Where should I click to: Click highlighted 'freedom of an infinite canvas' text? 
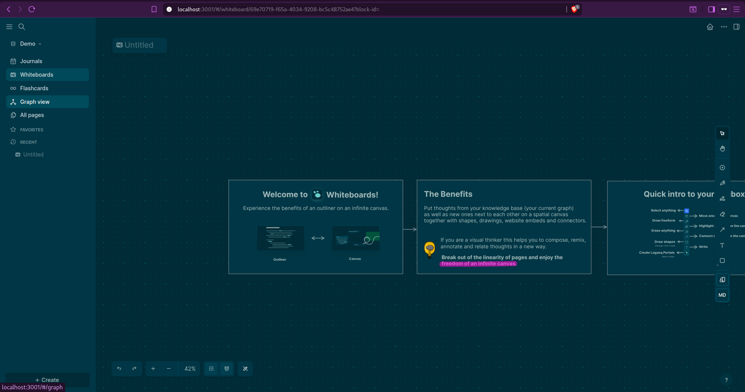point(478,264)
